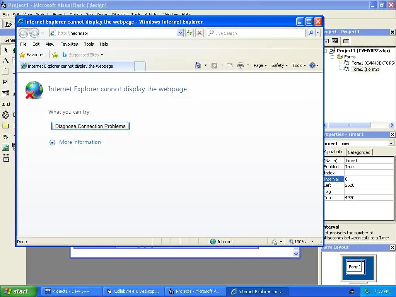This screenshot has height=297, width=396.
Task: Click the Enabled property value True
Action: pyautogui.click(x=369, y=167)
